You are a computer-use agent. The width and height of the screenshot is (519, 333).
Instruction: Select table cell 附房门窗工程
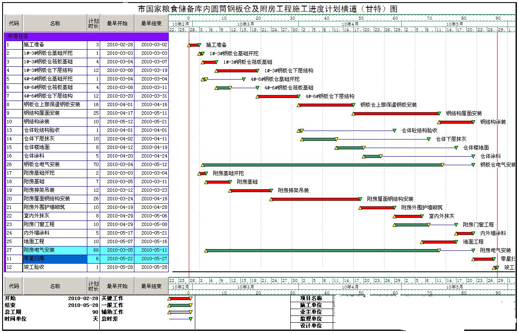click(55, 224)
